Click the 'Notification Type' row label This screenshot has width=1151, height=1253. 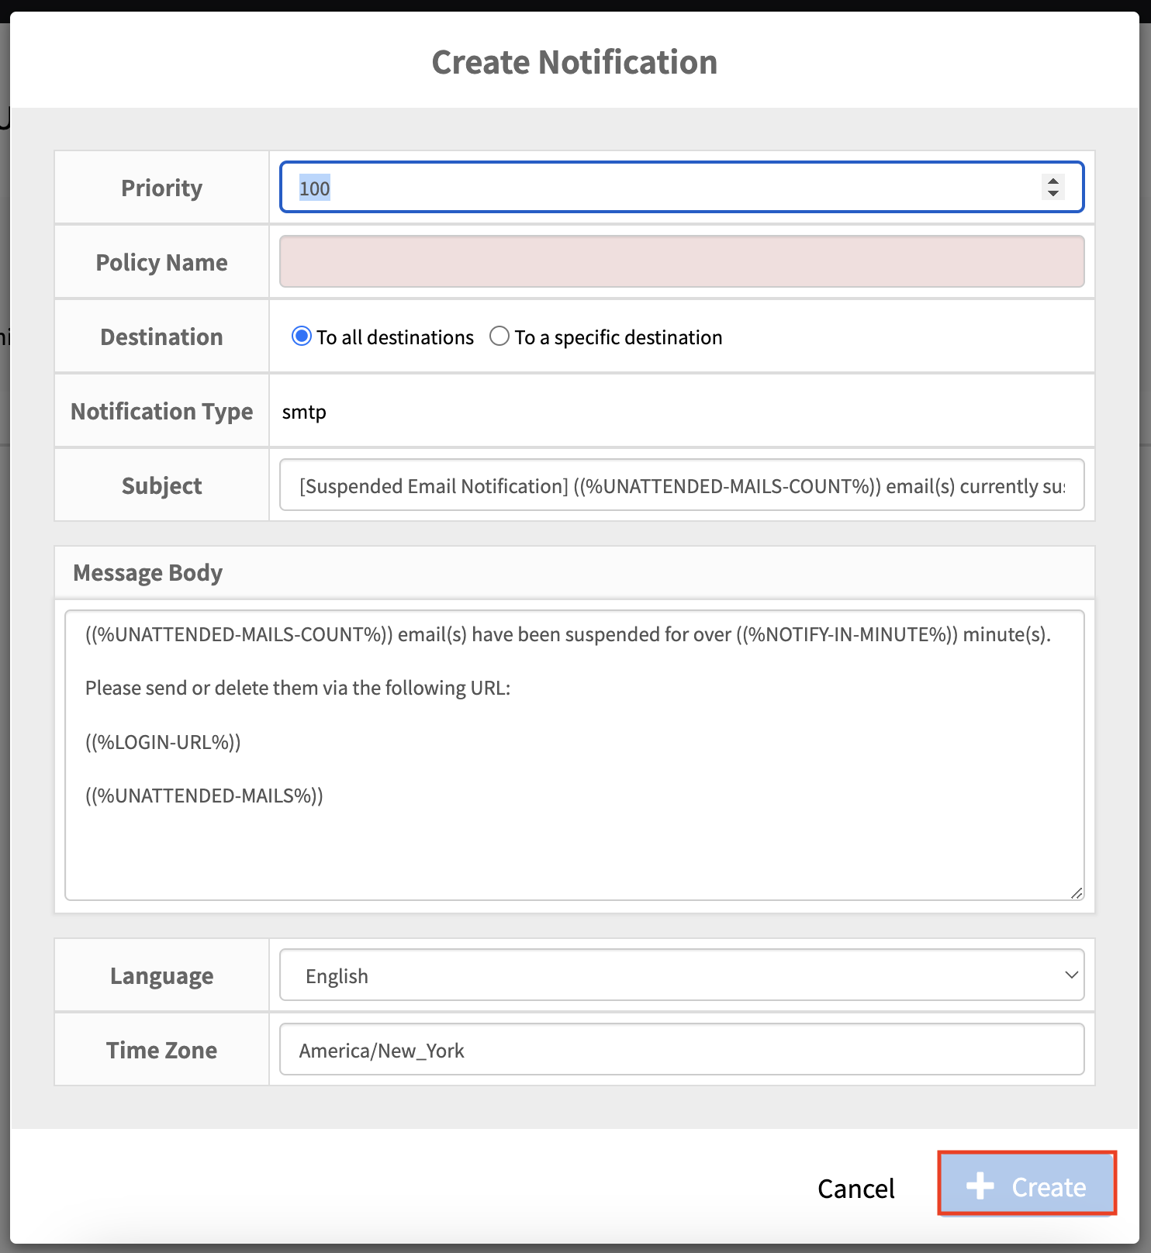pyautogui.click(x=161, y=411)
